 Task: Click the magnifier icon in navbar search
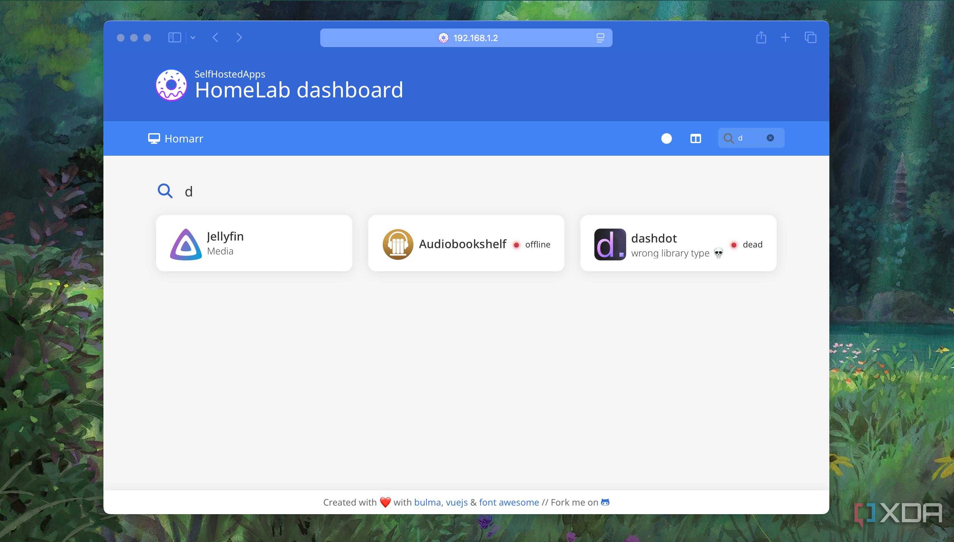[728, 138]
